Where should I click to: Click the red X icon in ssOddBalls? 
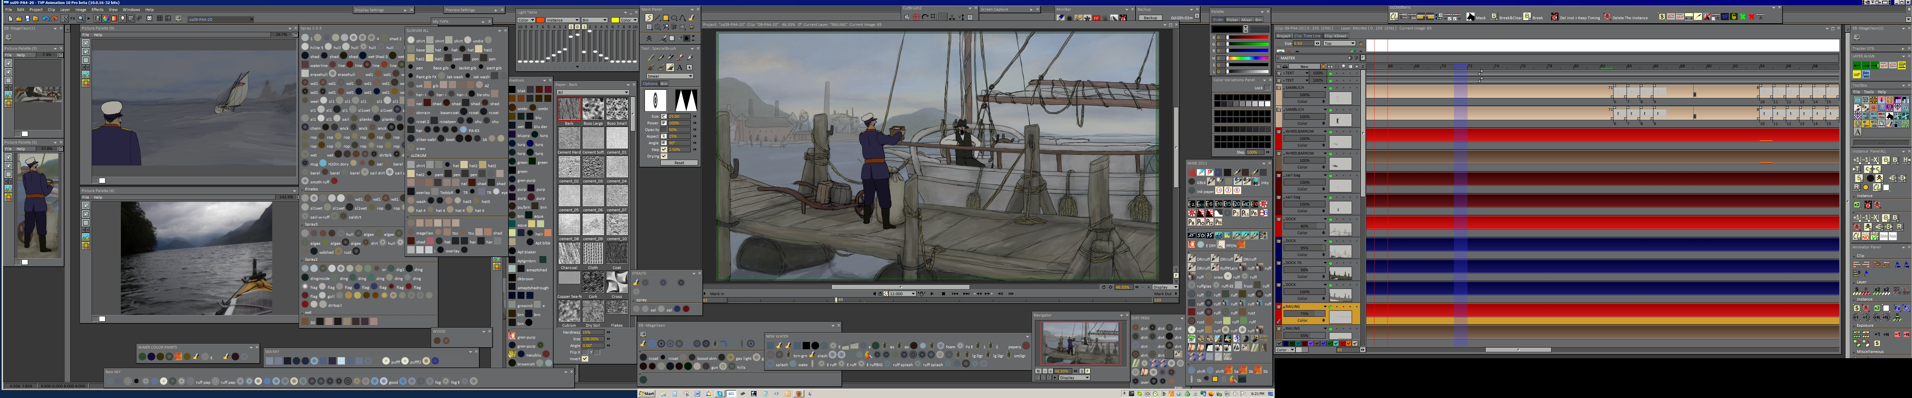coord(1752,17)
